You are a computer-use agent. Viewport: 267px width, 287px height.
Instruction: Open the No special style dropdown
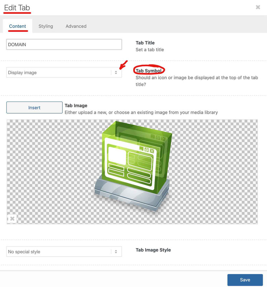click(x=64, y=252)
